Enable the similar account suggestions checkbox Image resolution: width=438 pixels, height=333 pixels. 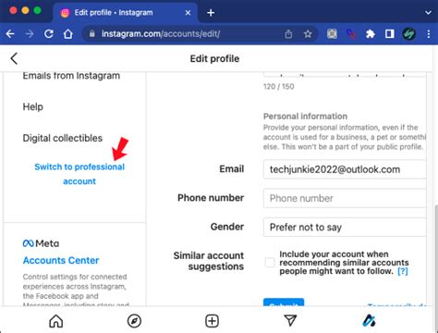point(270,263)
